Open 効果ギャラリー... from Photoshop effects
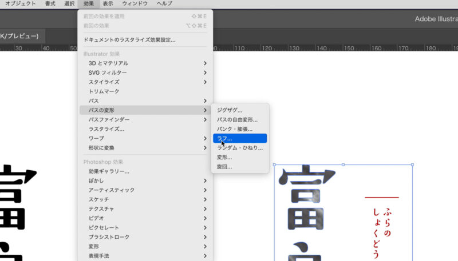The height and width of the screenshot is (261, 458). tap(109, 171)
